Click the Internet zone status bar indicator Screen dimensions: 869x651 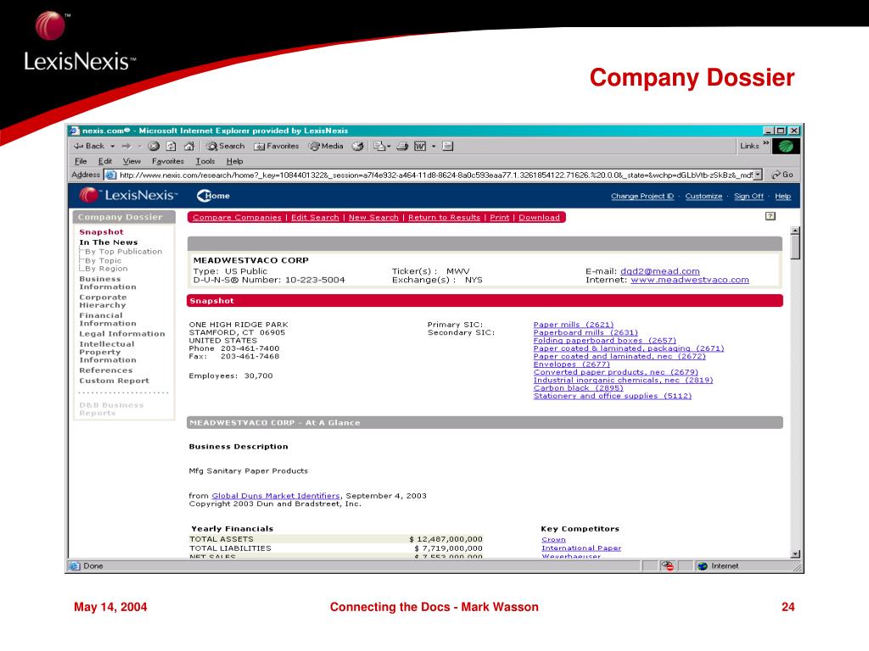pyautogui.click(x=718, y=565)
